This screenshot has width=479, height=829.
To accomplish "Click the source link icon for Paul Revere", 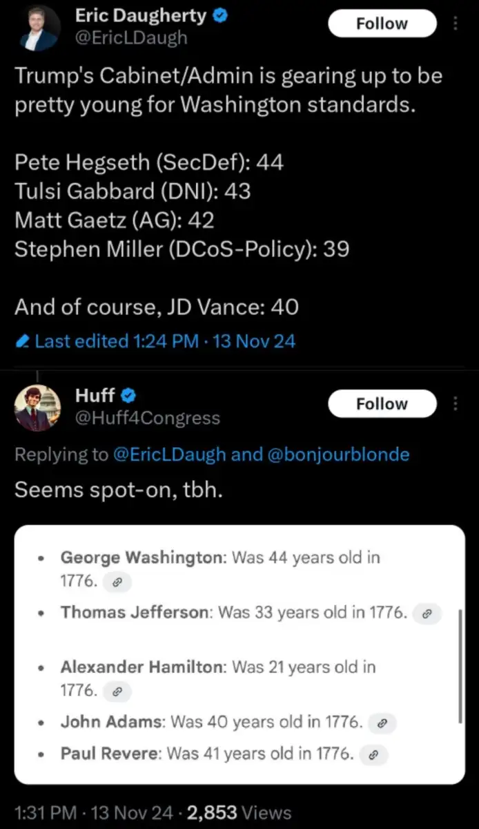I will (x=374, y=754).
